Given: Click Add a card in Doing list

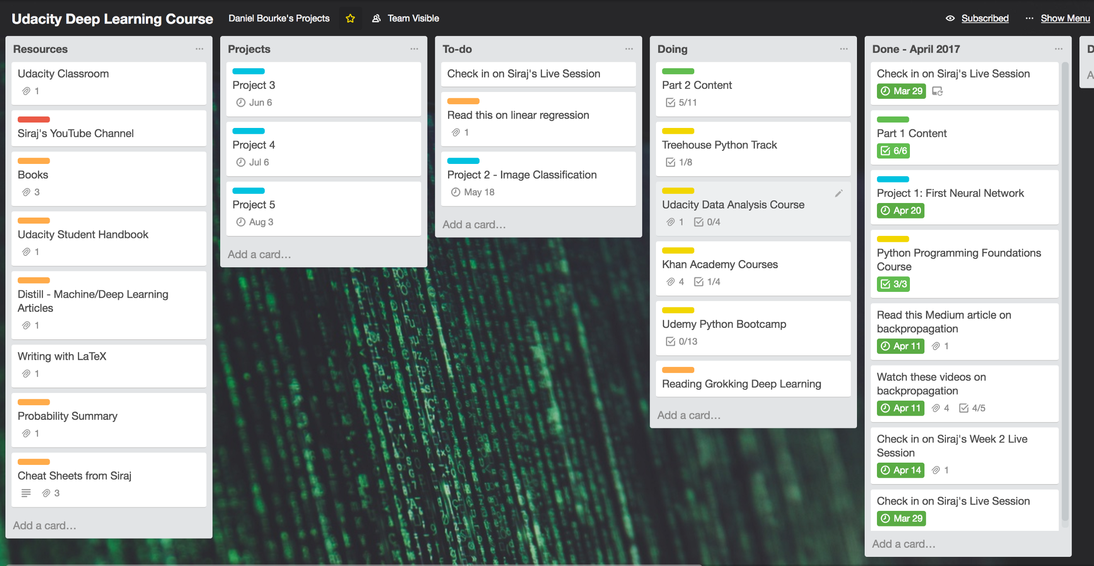Looking at the screenshot, I should coord(688,415).
